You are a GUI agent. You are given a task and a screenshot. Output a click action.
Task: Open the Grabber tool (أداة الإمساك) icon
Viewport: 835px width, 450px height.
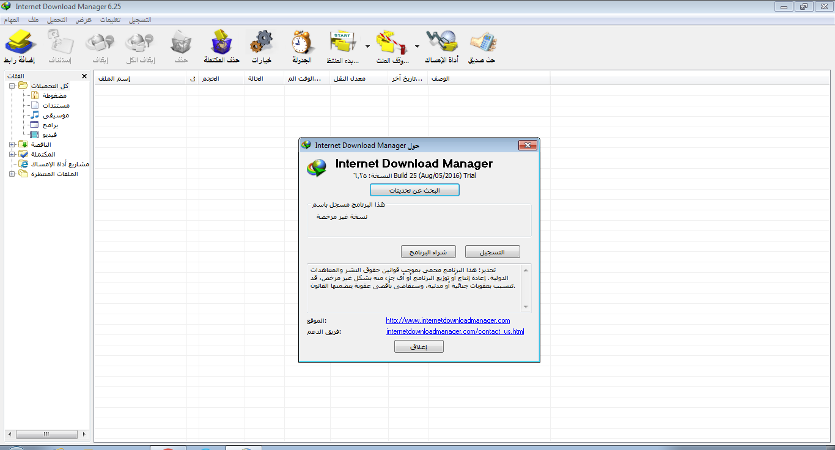441,43
